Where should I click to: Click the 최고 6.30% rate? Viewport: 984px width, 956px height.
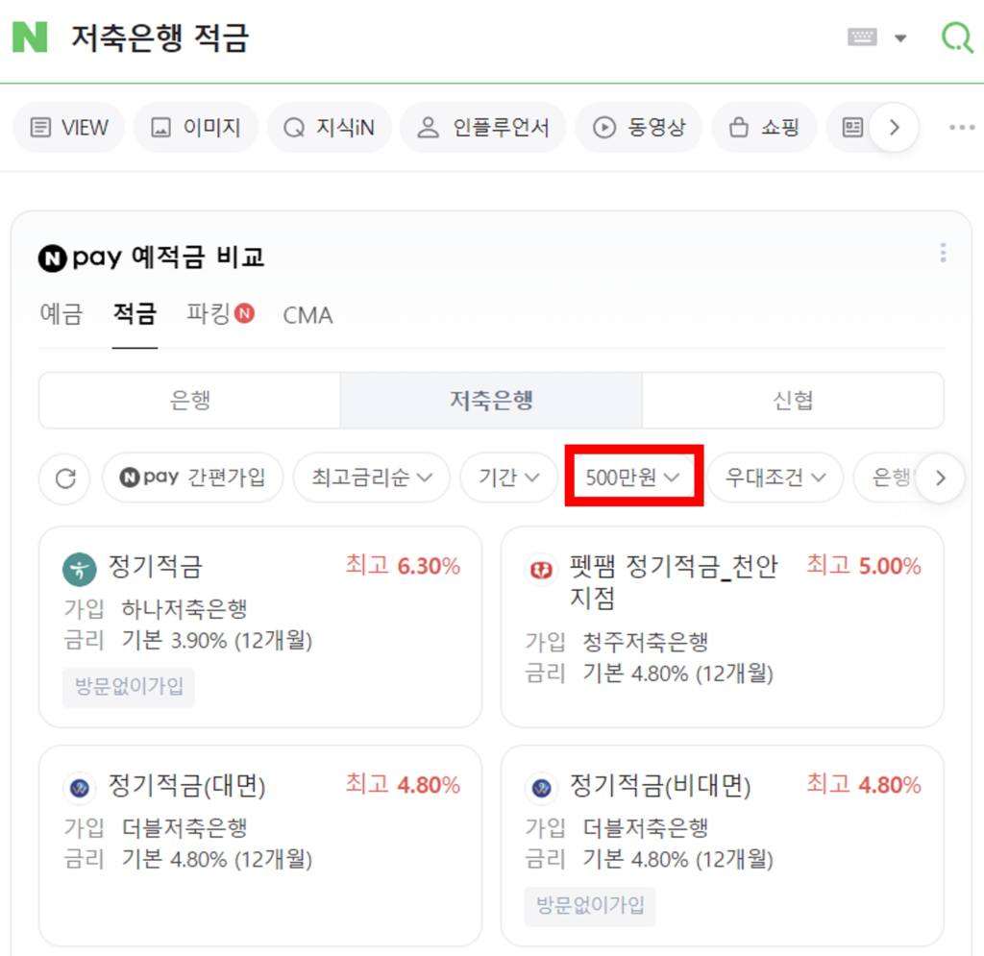(403, 566)
